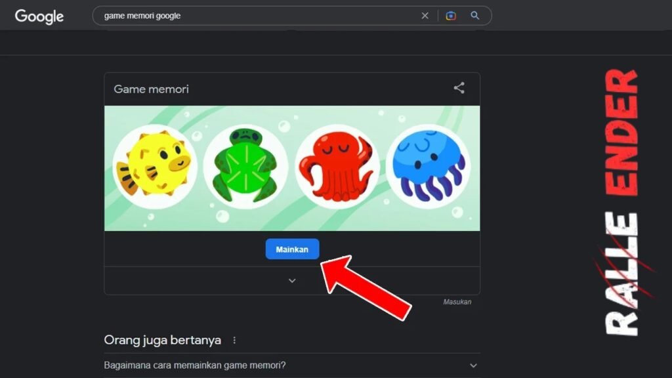672x378 pixels.
Task: Expand the Game memori details chevron
Action: (292, 280)
